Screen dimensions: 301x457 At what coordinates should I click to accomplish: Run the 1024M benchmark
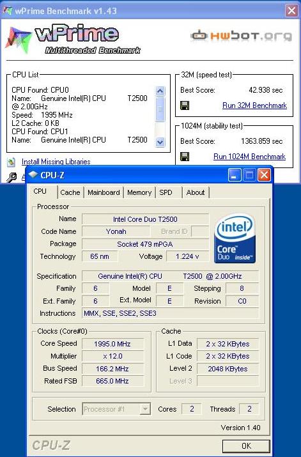[x=249, y=157]
